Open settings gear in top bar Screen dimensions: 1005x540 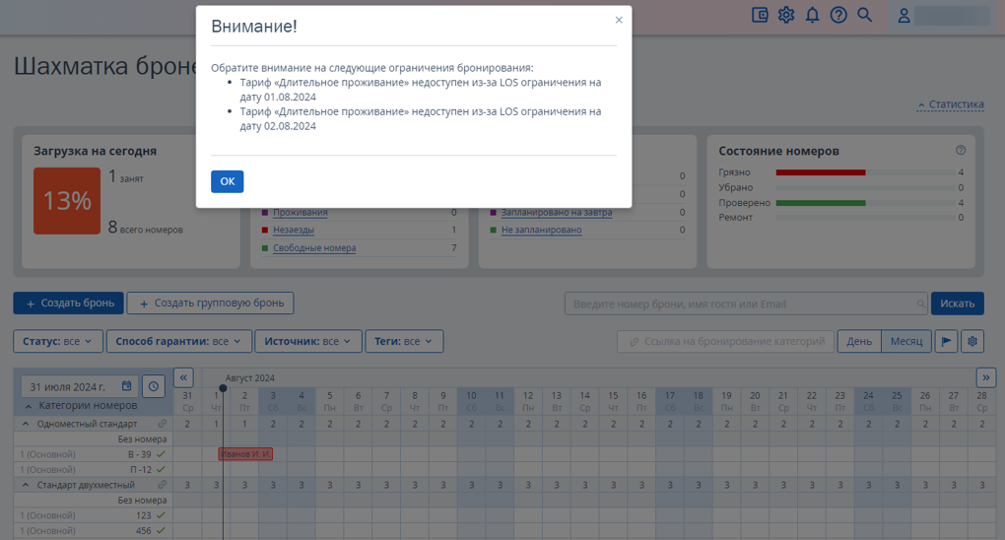pos(786,15)
